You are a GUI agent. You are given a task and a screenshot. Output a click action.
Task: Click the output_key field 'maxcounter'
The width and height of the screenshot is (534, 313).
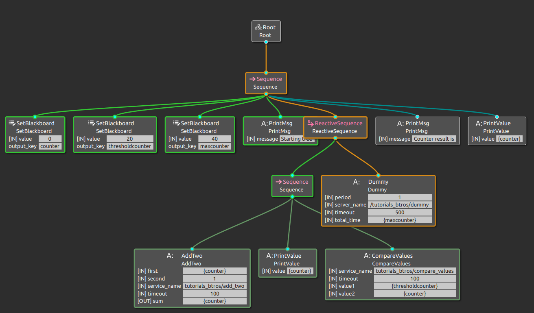(x=214, y=146)
